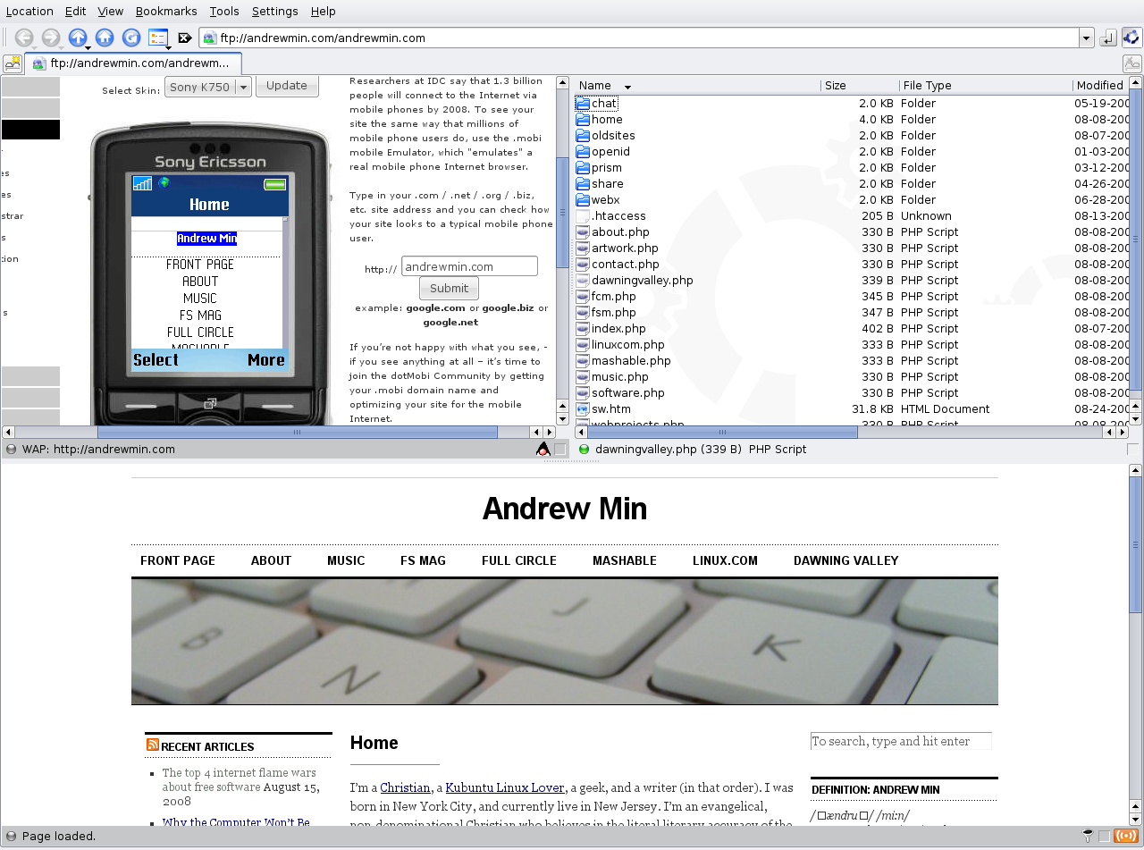
Task: Open the Up button's history dropdown arrow
Action: click(88, 46)
